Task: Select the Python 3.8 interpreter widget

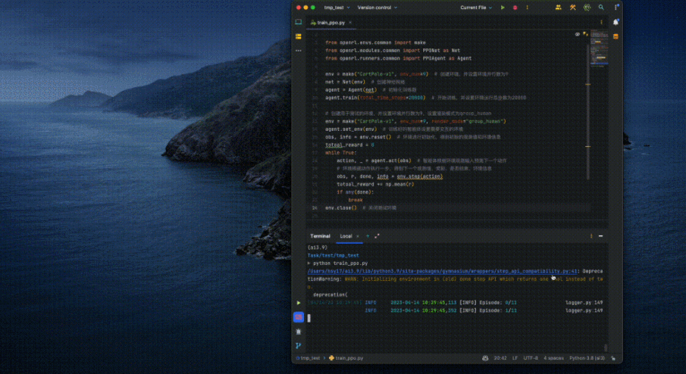Action: click(587, 358)
